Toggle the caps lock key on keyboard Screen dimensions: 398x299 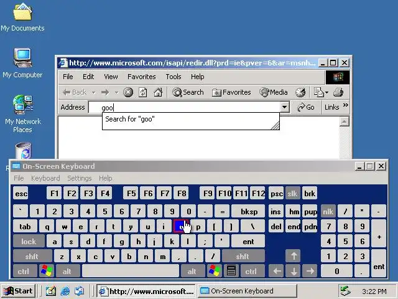[x=29, y=241]
